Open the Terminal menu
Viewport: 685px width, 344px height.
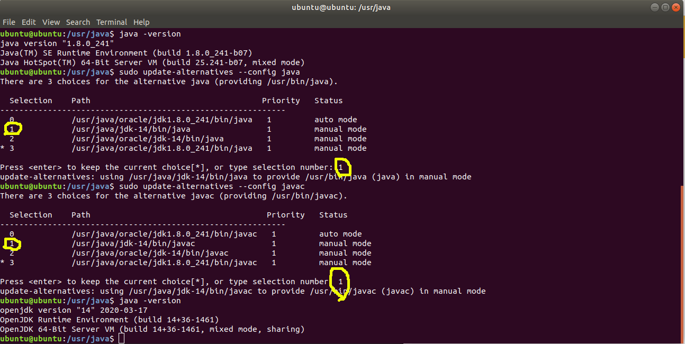[x=112, y=22]
